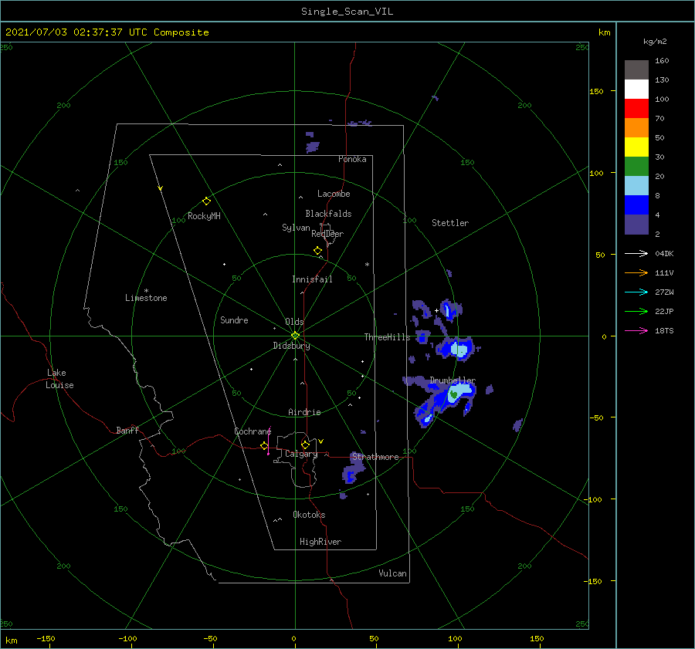Click the Okotoks town label

click(309, 515)
